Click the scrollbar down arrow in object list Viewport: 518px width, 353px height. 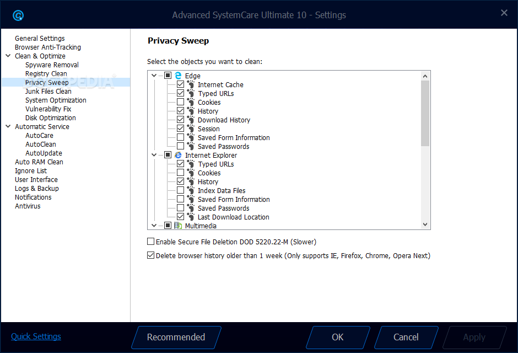(425, 224)
